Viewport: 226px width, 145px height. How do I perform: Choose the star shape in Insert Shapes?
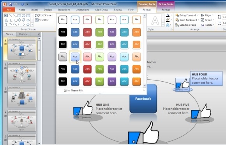(x=28, y=25)
